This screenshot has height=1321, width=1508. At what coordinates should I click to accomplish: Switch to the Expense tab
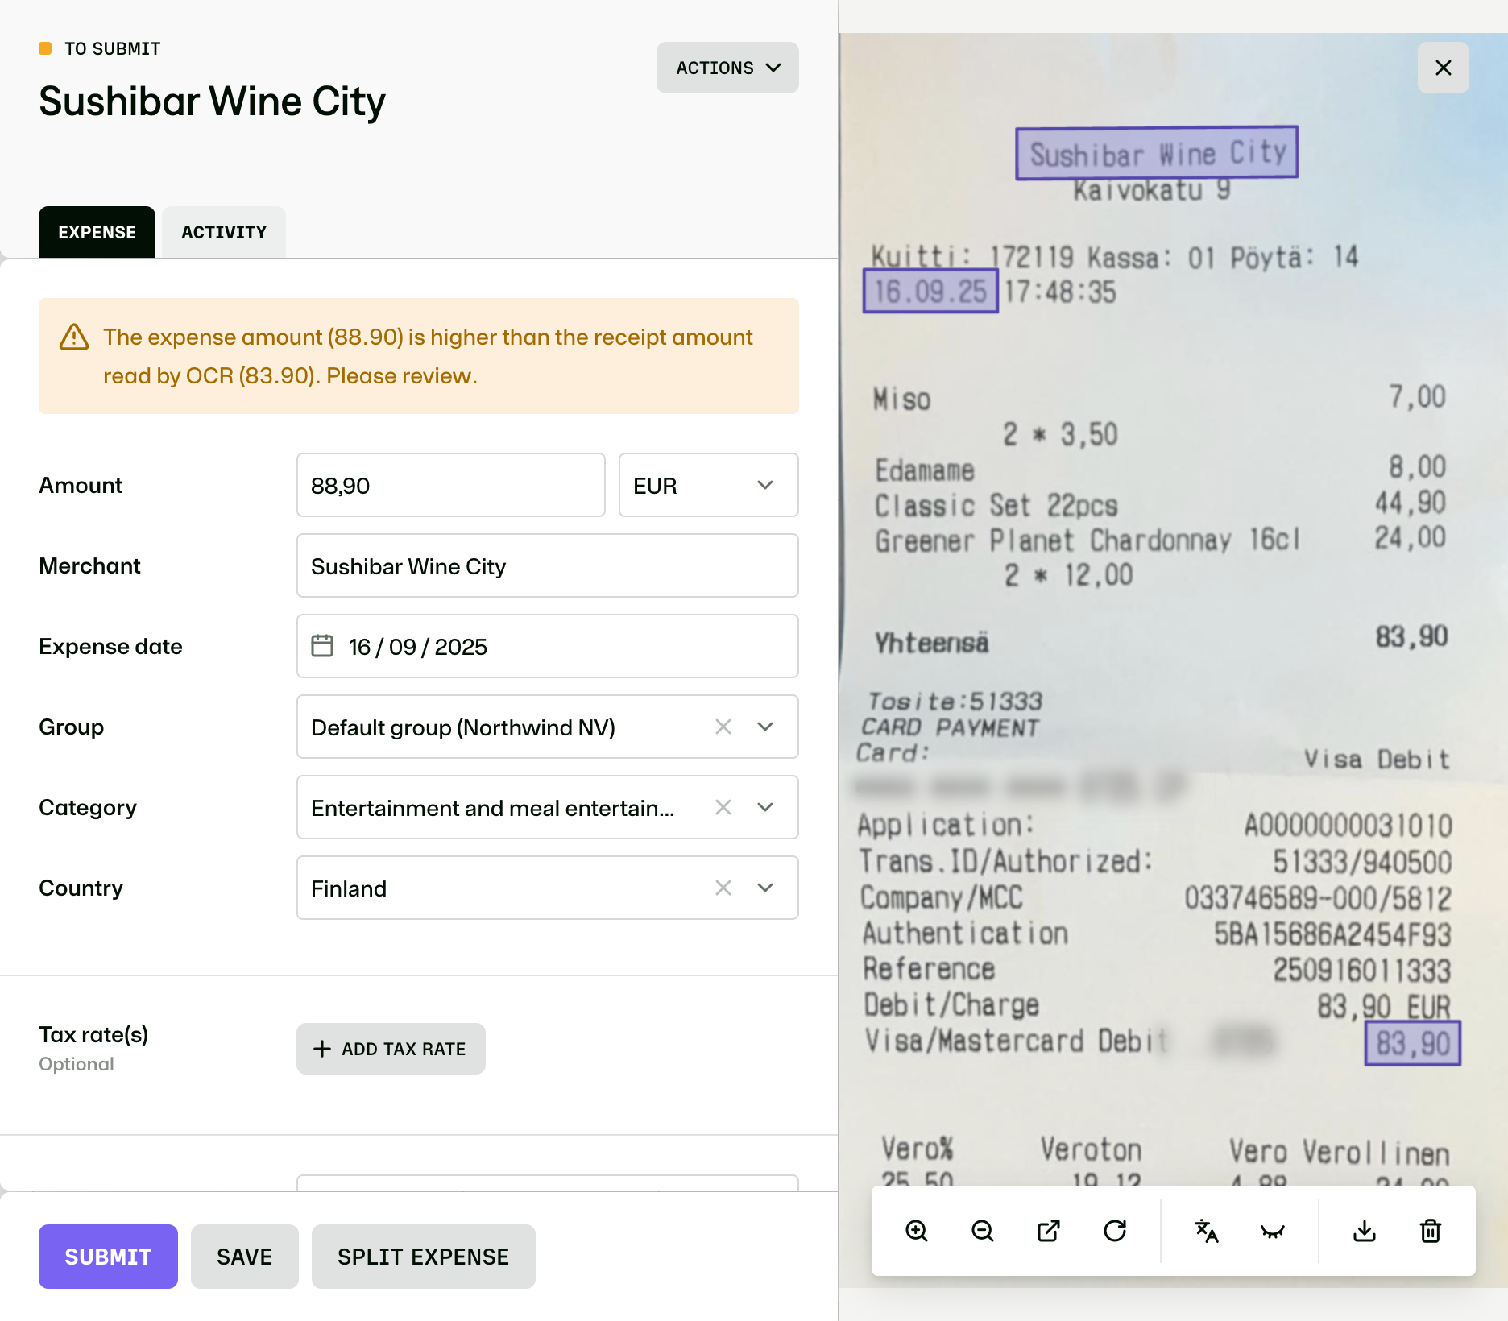coord(97,232)
